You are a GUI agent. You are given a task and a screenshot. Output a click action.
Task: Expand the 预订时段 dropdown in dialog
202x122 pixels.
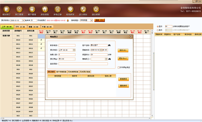pos(74,50)
